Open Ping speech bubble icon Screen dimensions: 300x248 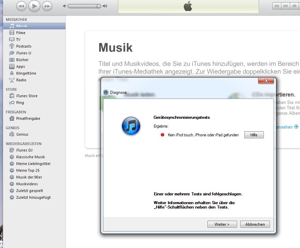click(x=12, y=103)
